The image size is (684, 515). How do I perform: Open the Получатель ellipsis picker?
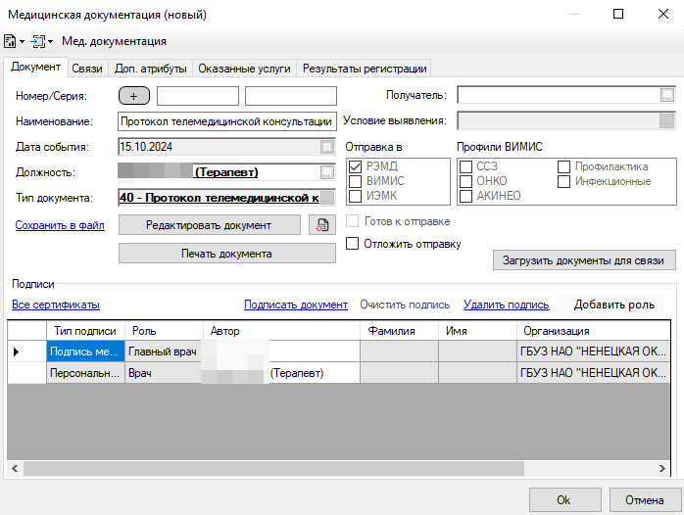click(666, 95)
